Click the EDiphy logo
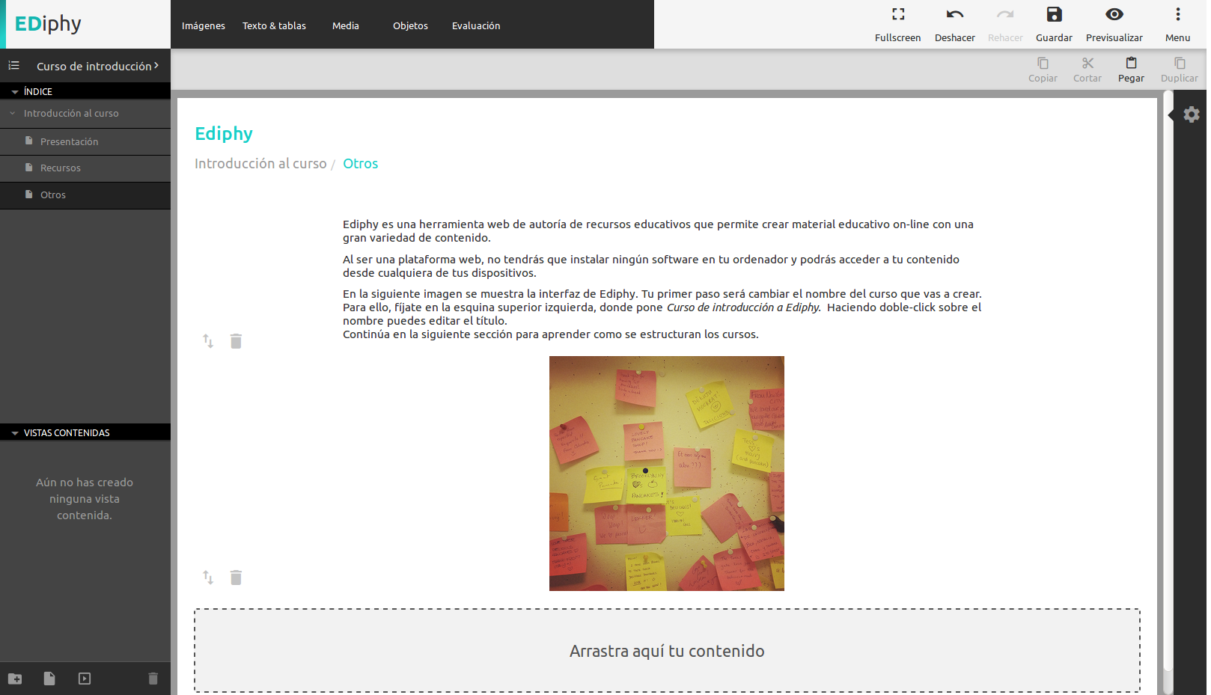The height and width of the screenshot is (695, 1211). click(x=48, y=24)
